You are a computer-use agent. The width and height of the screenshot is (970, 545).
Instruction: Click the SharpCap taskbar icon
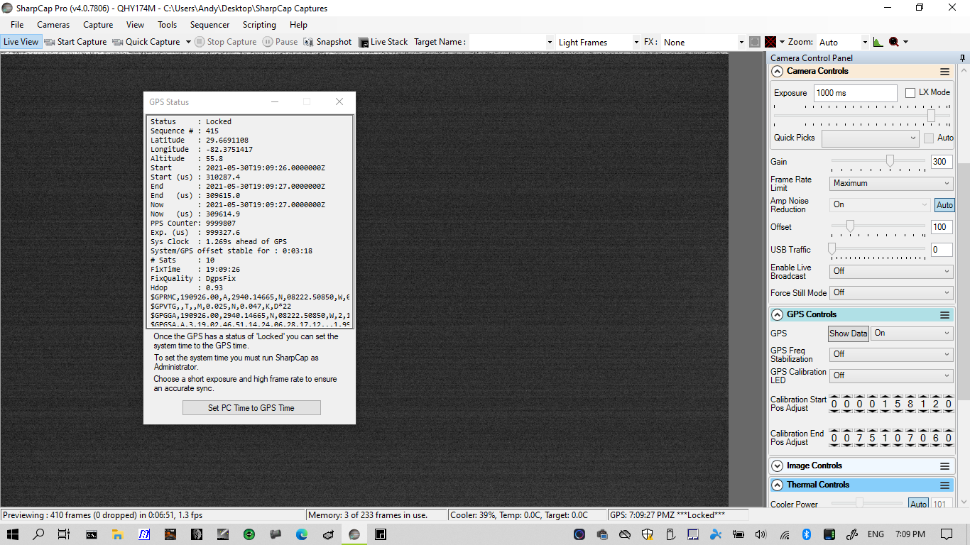(354, 534)
